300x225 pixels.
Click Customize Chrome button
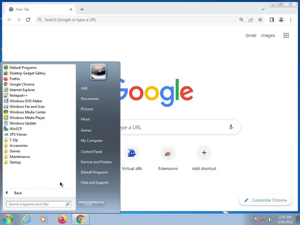click(265, 200)
